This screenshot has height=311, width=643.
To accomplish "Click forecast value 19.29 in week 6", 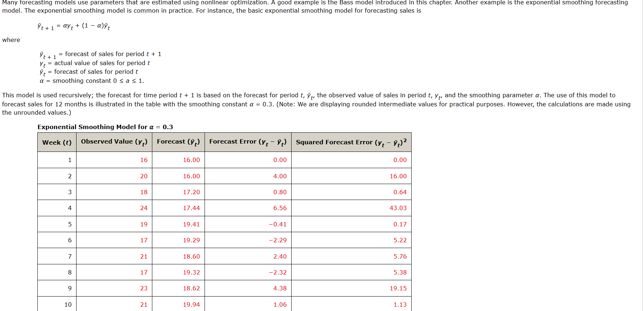I will [x=191, y=240].
